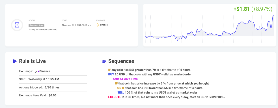Click the Exchange Fees Paid $0.06 row
Image resolution: width=278 pixels, height=108 pixels.
[53, 96]
